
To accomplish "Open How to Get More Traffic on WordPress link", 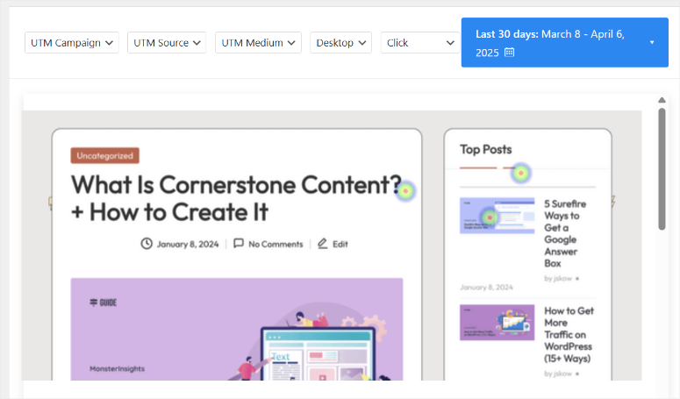I will [569, 334].
